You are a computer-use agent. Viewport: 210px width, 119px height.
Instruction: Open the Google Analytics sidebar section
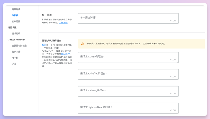17,40
